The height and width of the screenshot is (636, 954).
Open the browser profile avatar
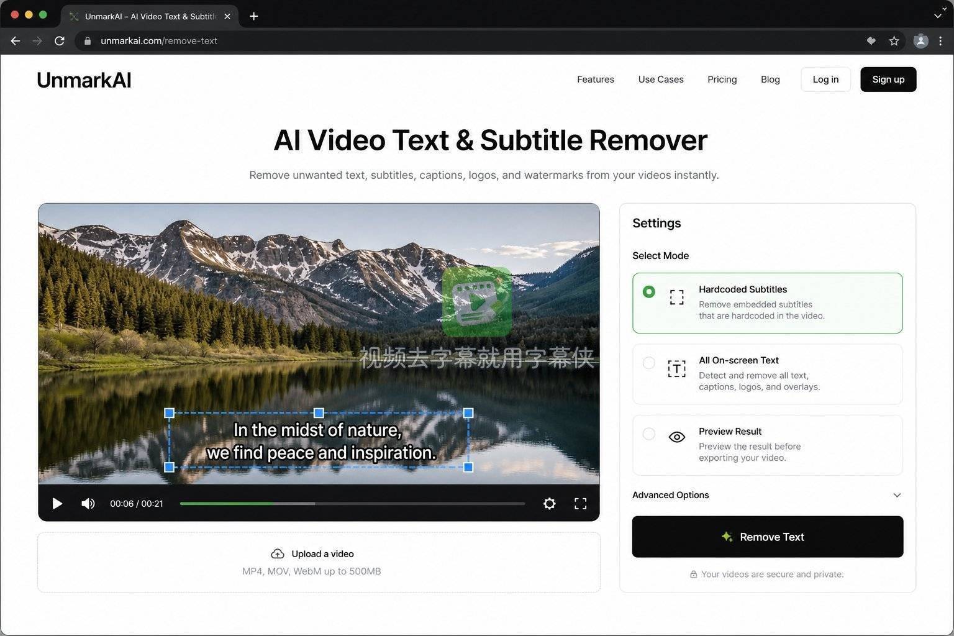(920, 41)
